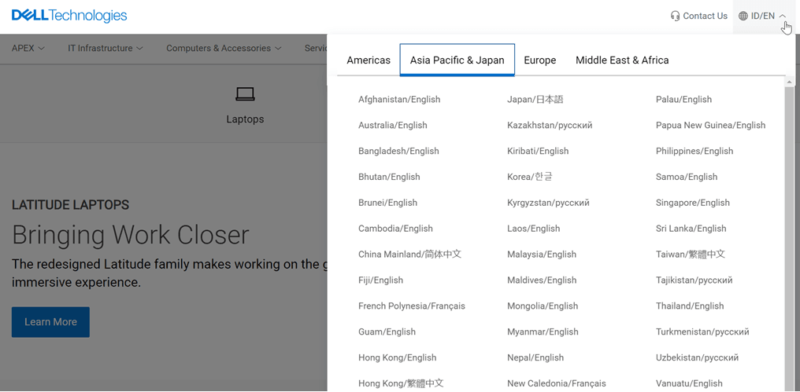Expand the Computers & Accessories menu
Screen dimensions: 800x392
click(x=224, y=49)
